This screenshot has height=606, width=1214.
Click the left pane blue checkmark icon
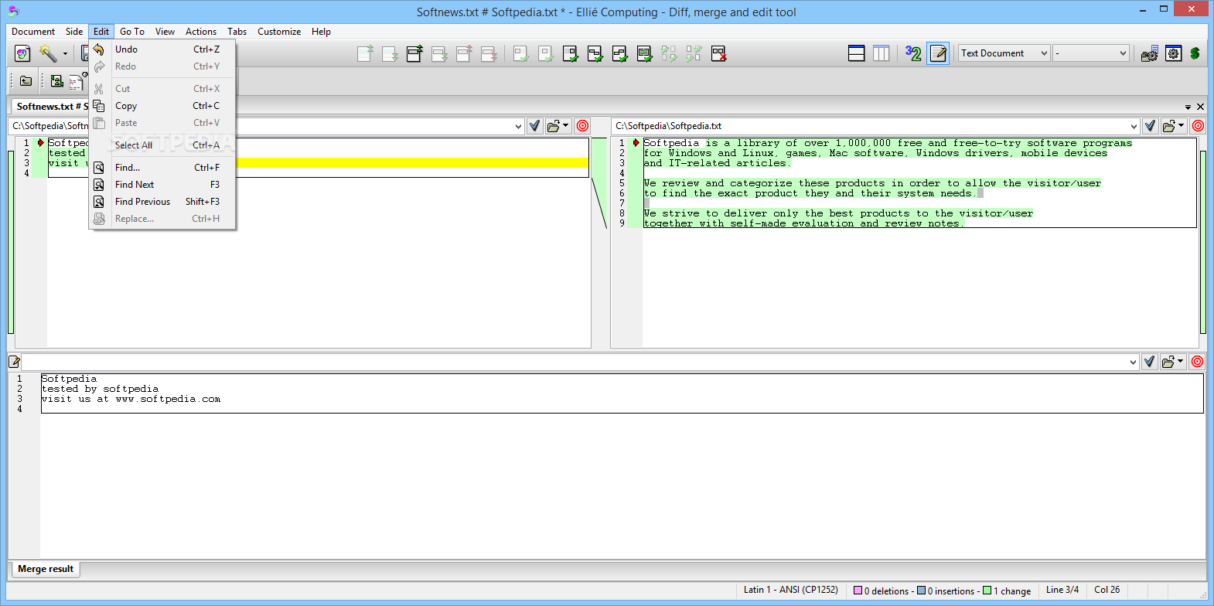(x=534, y=126)
